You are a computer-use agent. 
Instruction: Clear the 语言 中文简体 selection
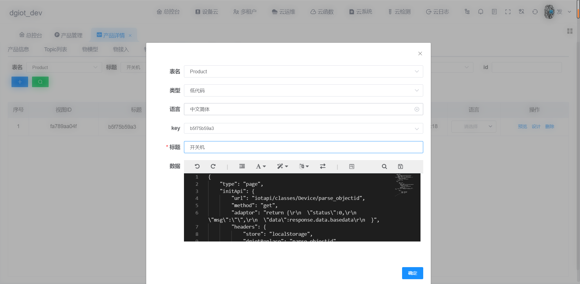point(417,109)
